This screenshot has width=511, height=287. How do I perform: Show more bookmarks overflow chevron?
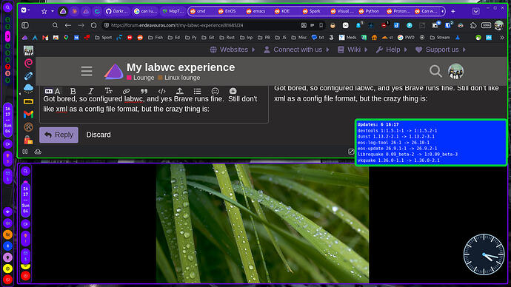tap(502, 38)
